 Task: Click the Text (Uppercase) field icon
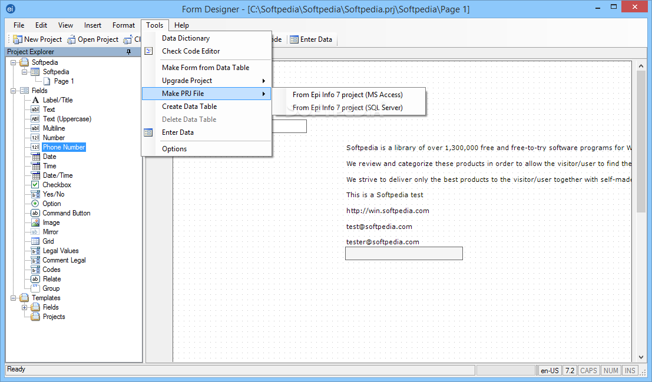click(x=35, y=119)
